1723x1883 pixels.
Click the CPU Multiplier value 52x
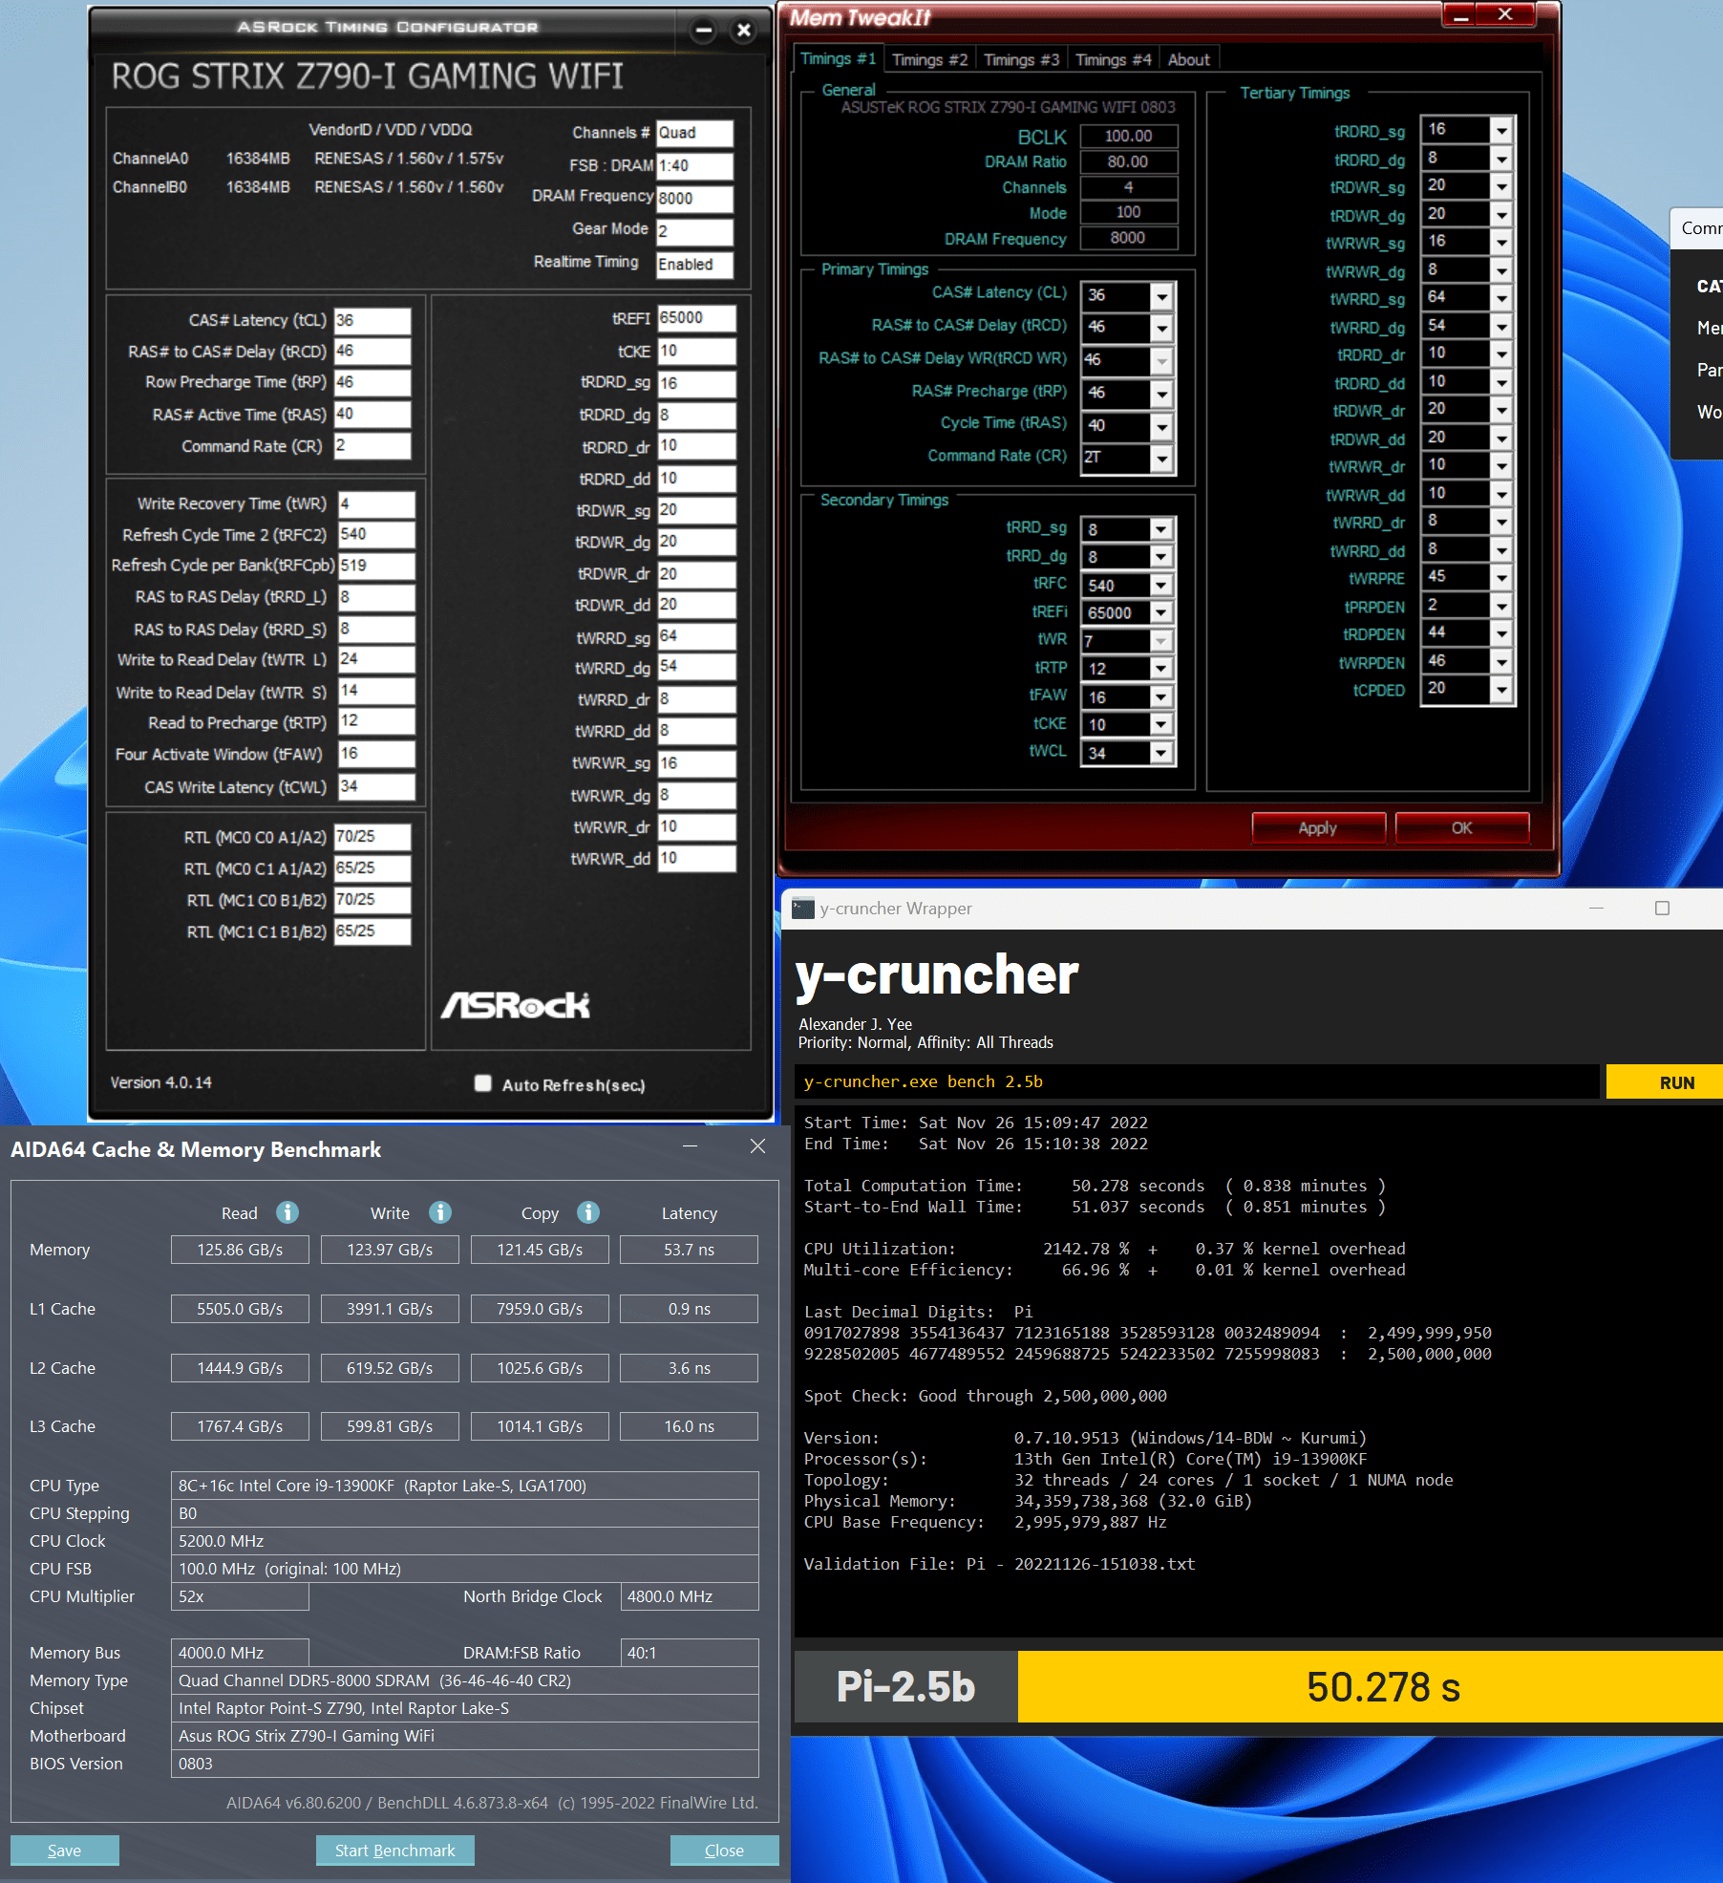240,1596
